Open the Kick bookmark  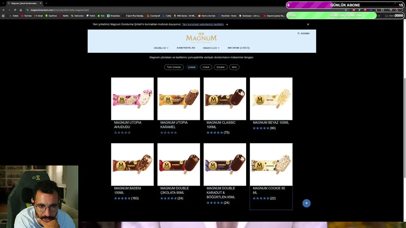[101, 16]
